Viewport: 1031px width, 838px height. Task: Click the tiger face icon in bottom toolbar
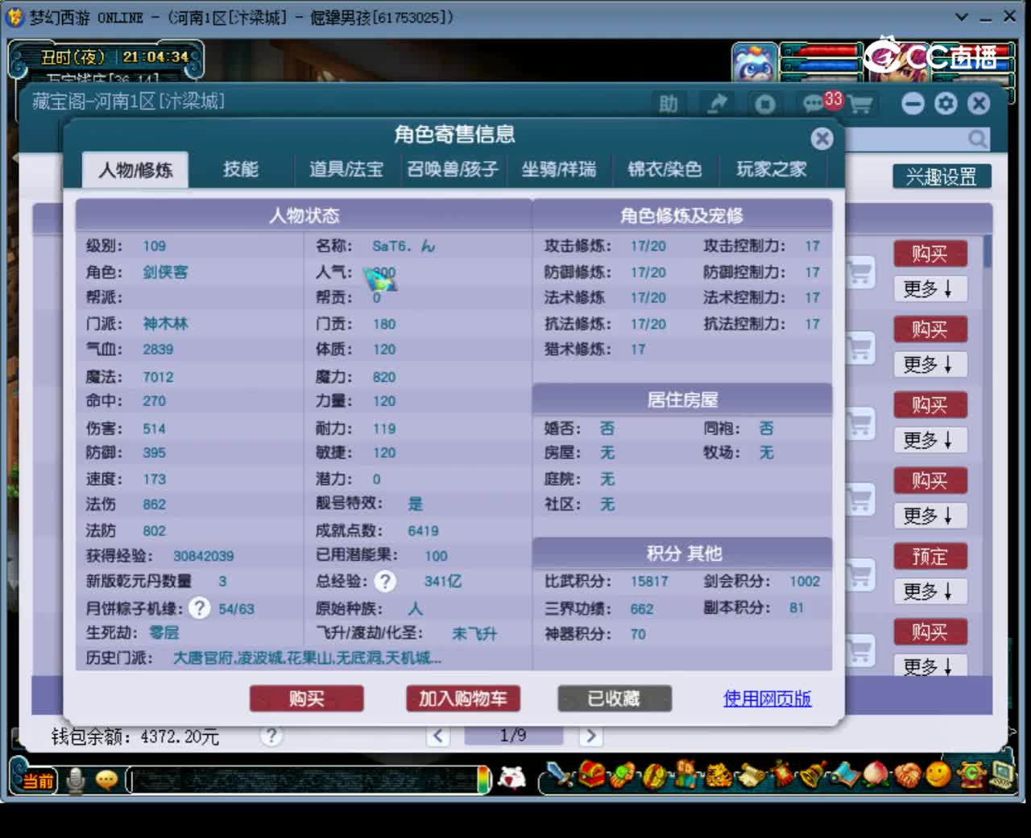tap(718, 775)
